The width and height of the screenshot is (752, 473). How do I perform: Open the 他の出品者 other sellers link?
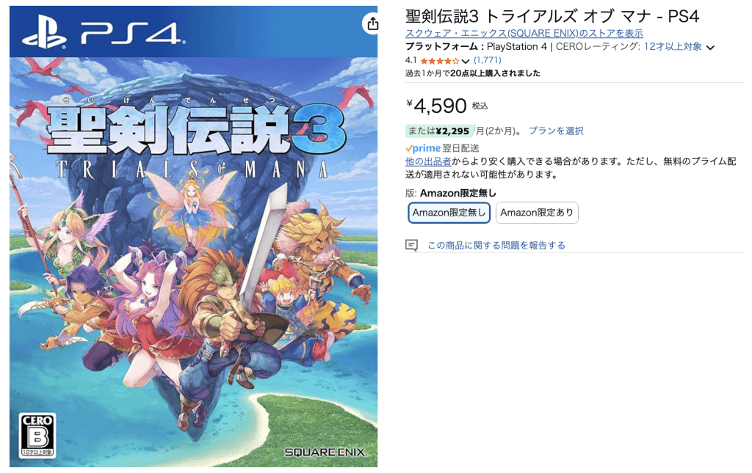[428, 161]
